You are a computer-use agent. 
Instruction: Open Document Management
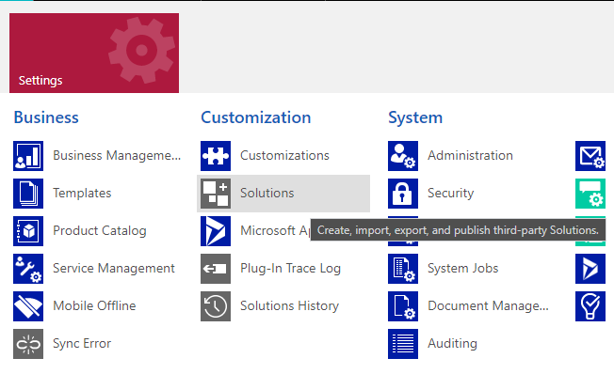tap(488, 305)
